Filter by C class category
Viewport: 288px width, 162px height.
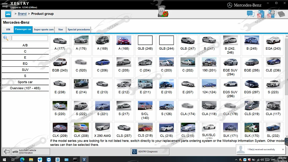point(25,51)
